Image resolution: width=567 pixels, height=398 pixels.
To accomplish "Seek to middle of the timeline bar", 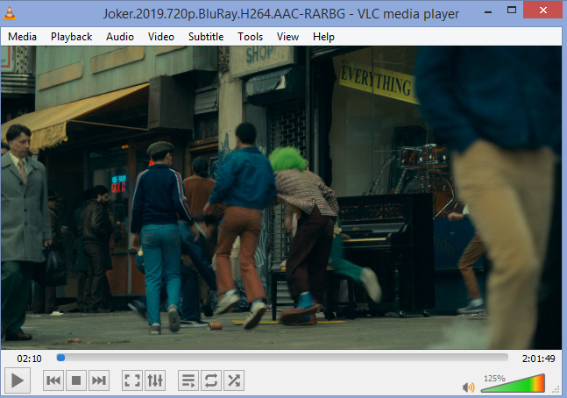I will click(282, 358).
